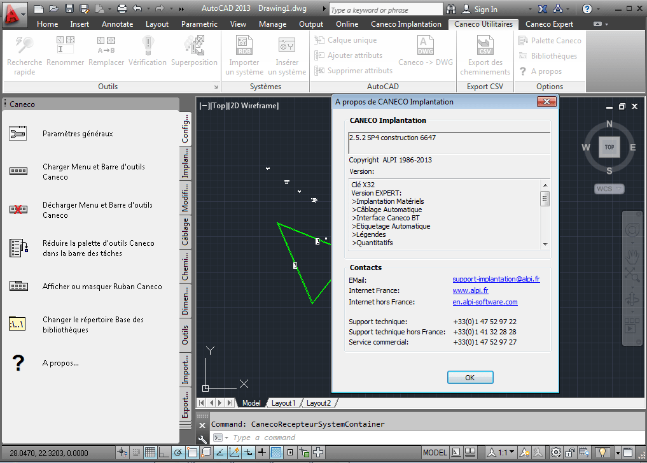Click the Plot printer icon
This screenshot has width=647, height=463.
tap(122, 9)
